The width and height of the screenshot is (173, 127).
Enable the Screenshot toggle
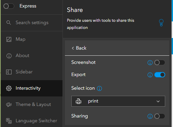160,62
